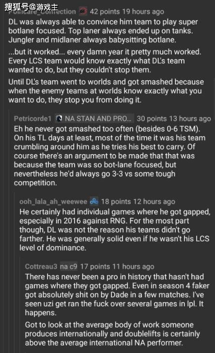Open the Cottreau3 user profile

pyautogui.click(x=41, y=266)
